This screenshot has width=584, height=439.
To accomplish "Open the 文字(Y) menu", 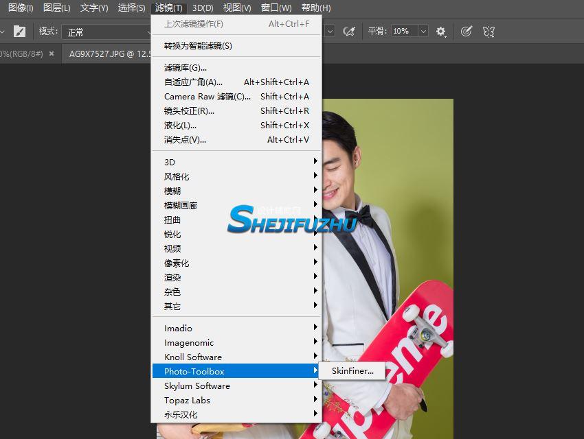I will pyautogui.click(x=94, y=8).
